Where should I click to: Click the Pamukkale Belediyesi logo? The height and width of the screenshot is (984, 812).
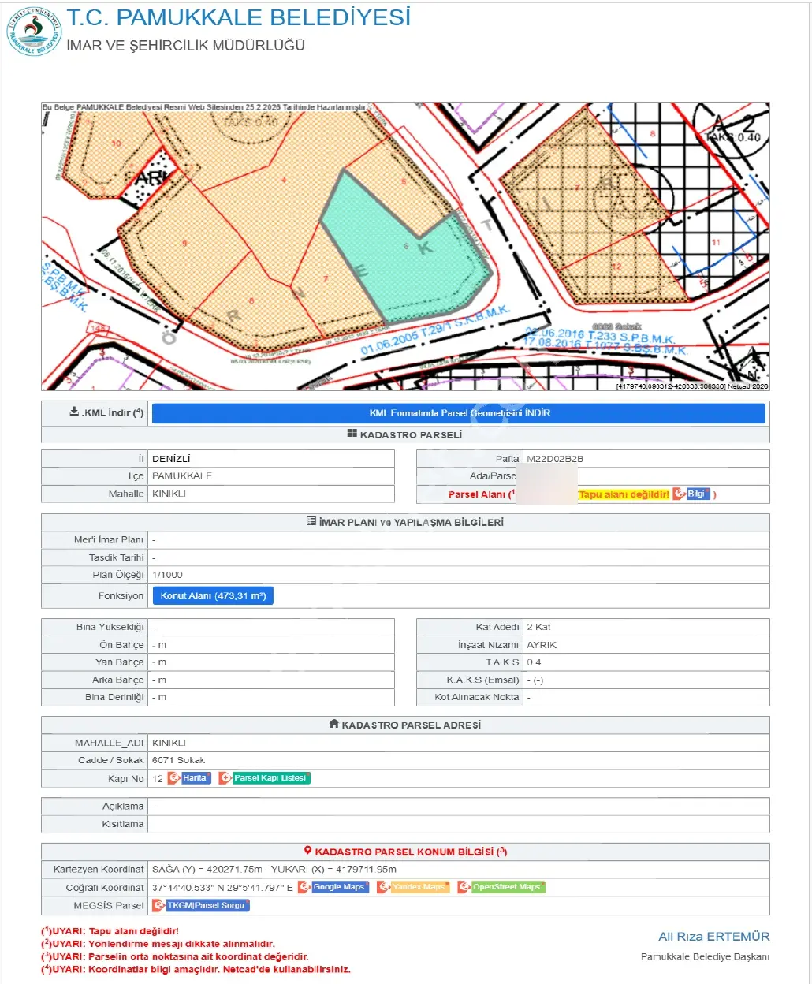[x=33, y=32]
